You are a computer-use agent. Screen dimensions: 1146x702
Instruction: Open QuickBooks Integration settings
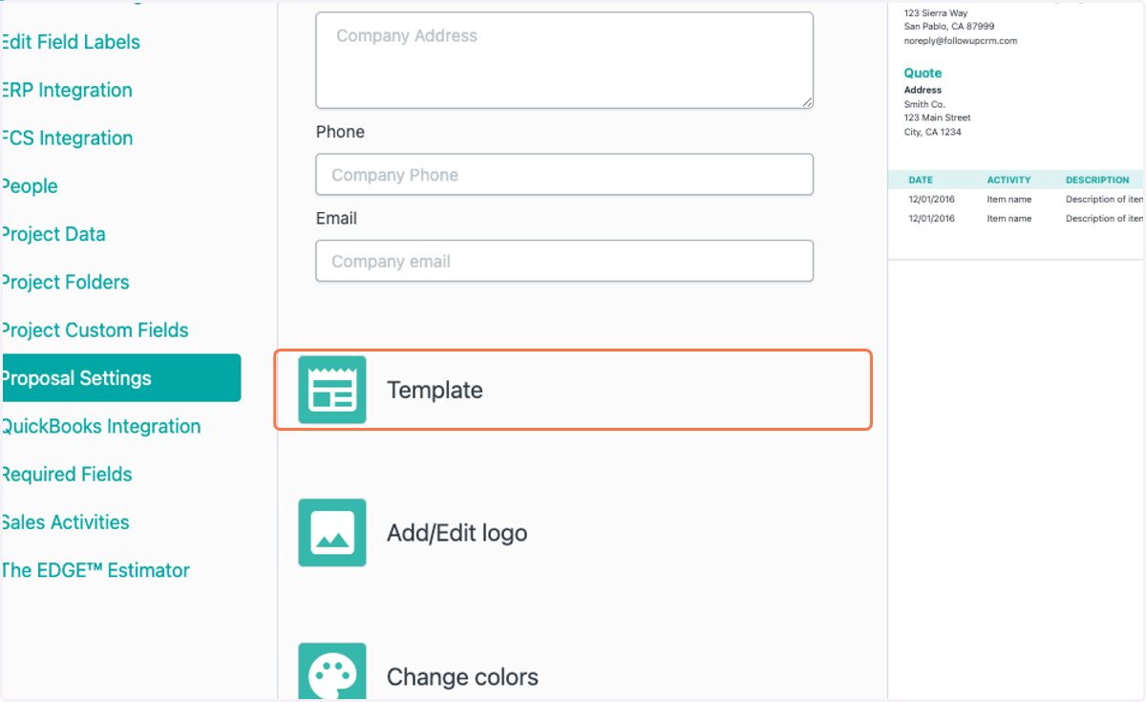pos(100,426)
